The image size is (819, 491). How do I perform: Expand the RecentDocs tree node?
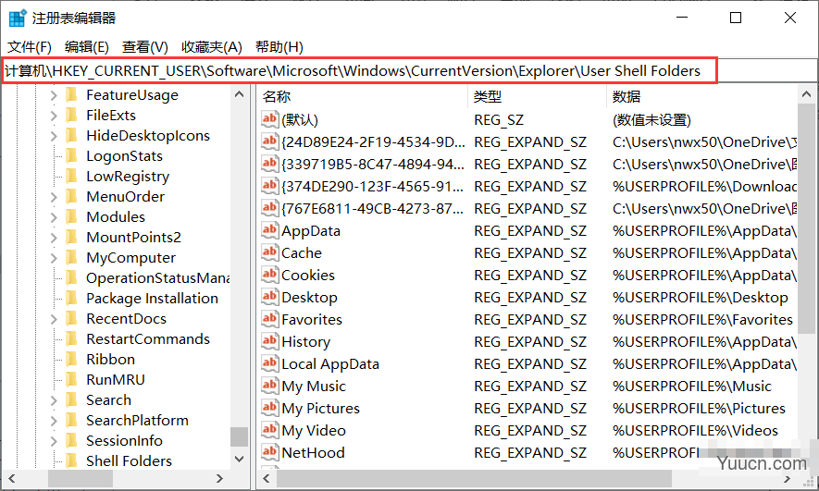[x=54, y=319]
